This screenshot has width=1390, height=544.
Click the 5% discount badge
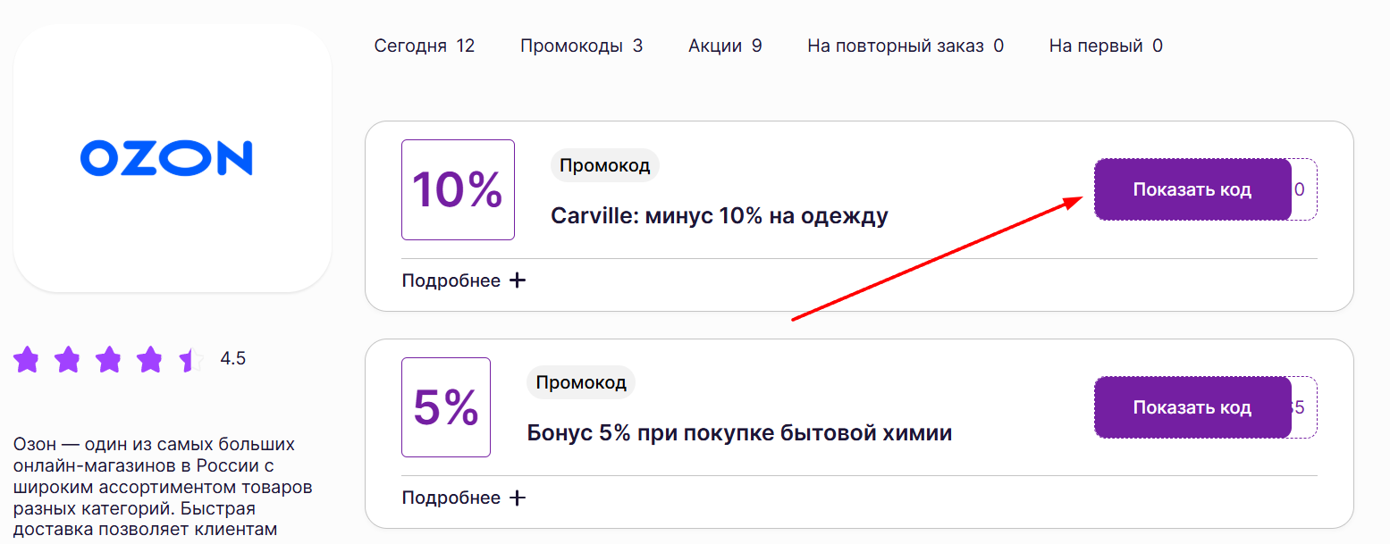point(446,407)
